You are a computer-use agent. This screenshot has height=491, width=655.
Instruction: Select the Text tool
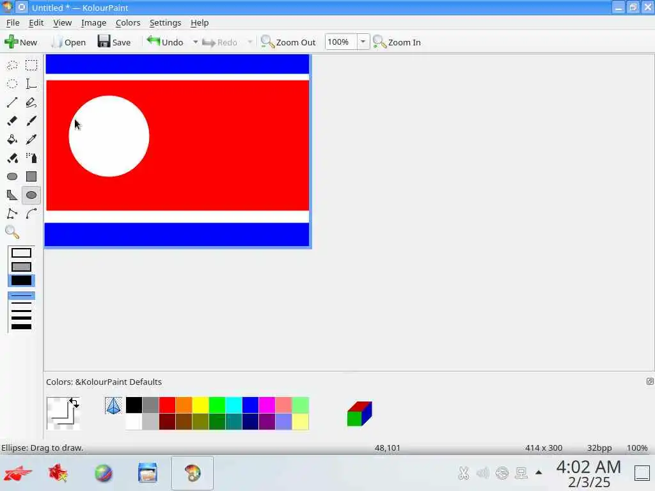point(31,84)
